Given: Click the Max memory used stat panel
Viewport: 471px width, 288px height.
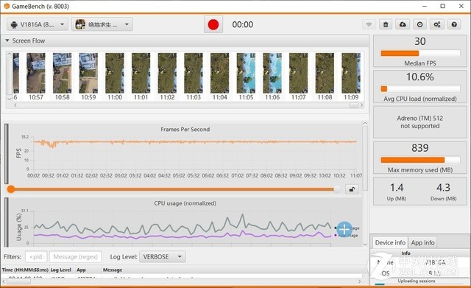Looking at the screenshot, I should [x=420, y=158].
